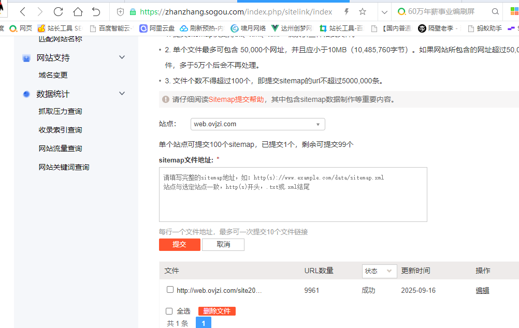Collapse the 数据统计 section chevron

pyautogui.click(x=122, y=93)
